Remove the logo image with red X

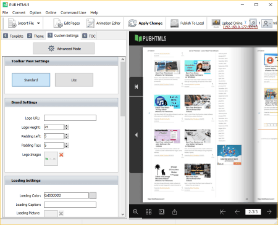coord(61,155)
